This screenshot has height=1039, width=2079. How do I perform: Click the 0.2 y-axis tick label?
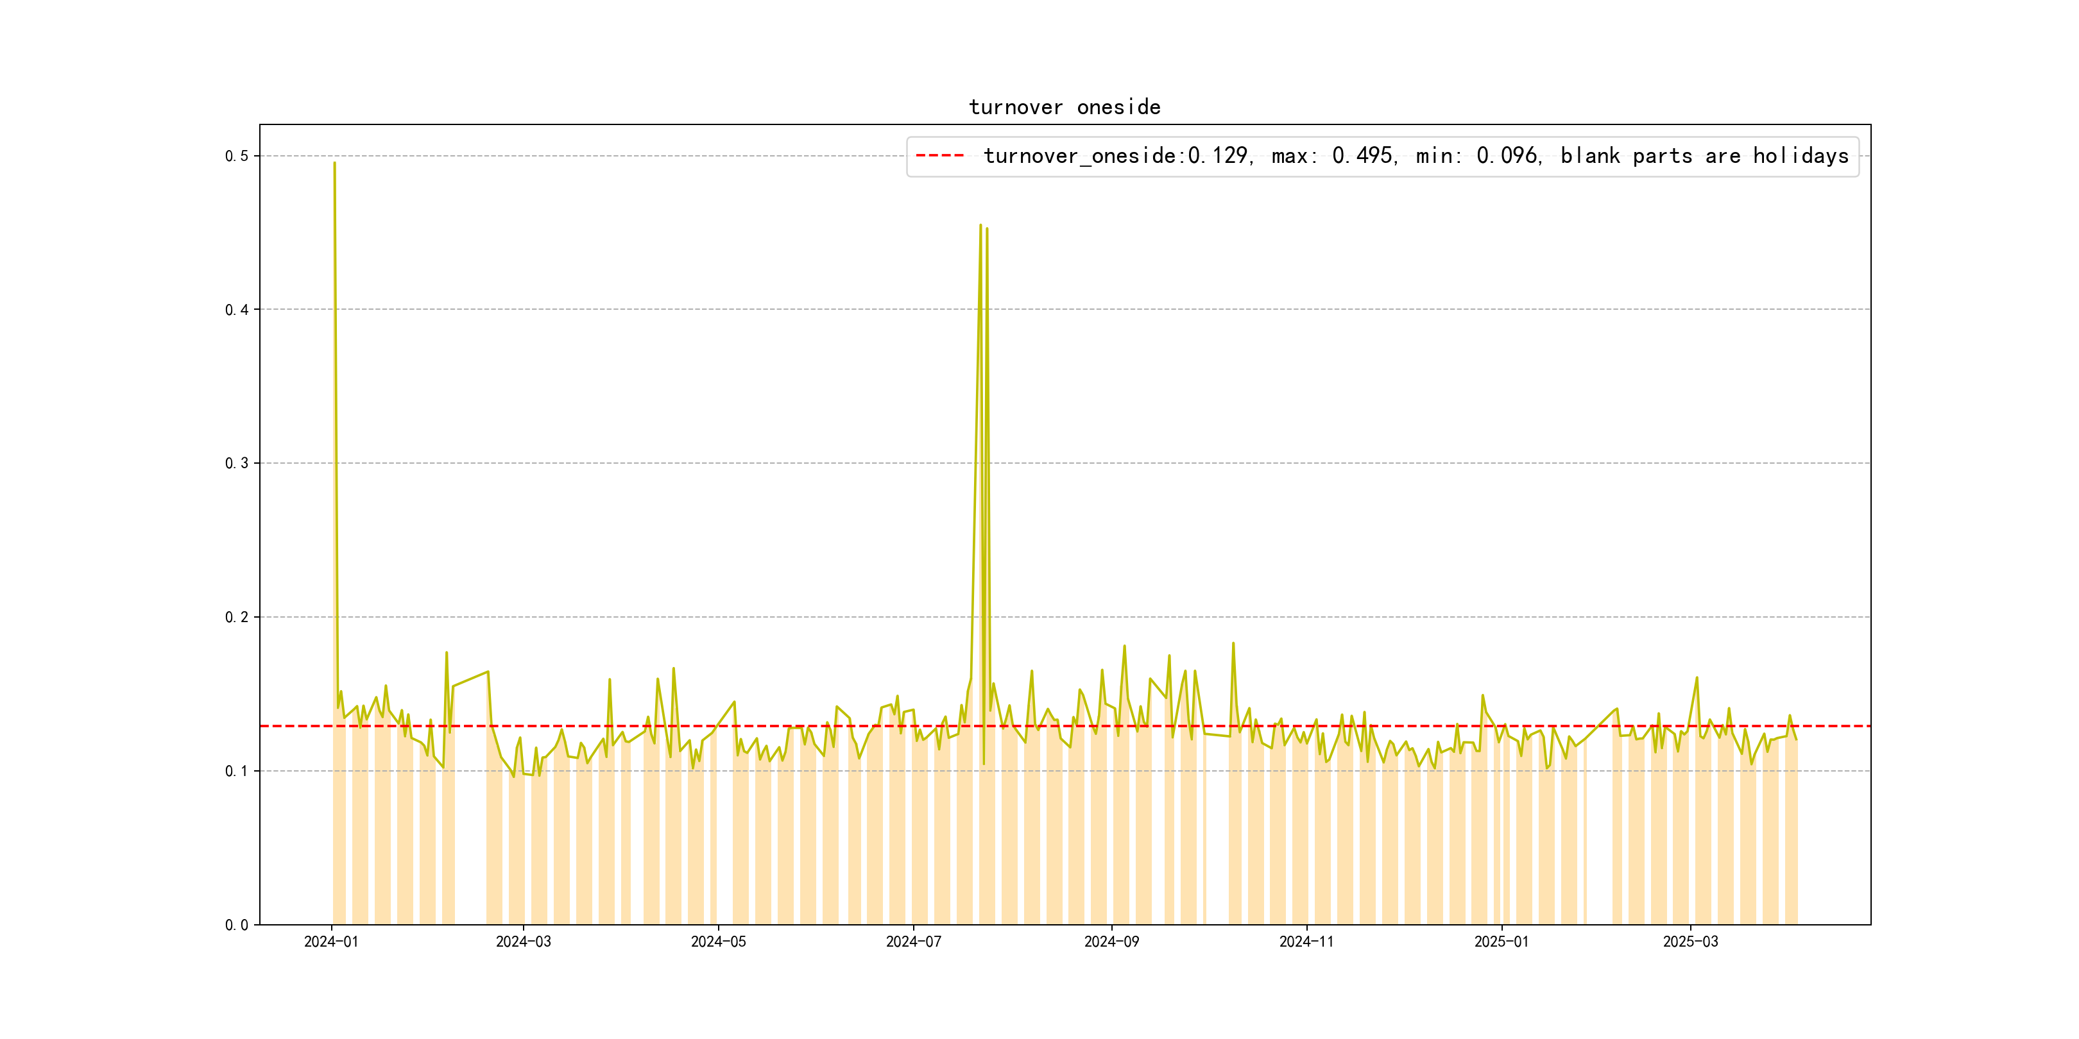click(237, 617)
